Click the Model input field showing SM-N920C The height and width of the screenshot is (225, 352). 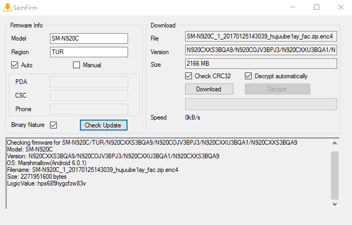89,38
